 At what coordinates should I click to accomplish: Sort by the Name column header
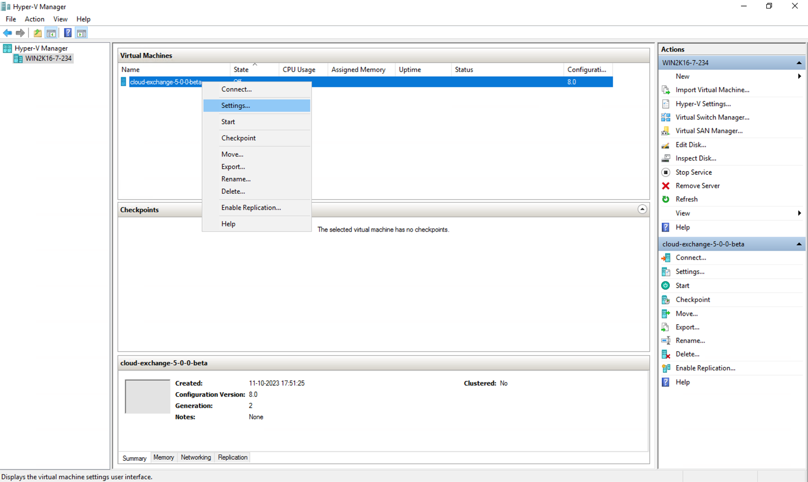pyautogui.click(x=174, y=69)
